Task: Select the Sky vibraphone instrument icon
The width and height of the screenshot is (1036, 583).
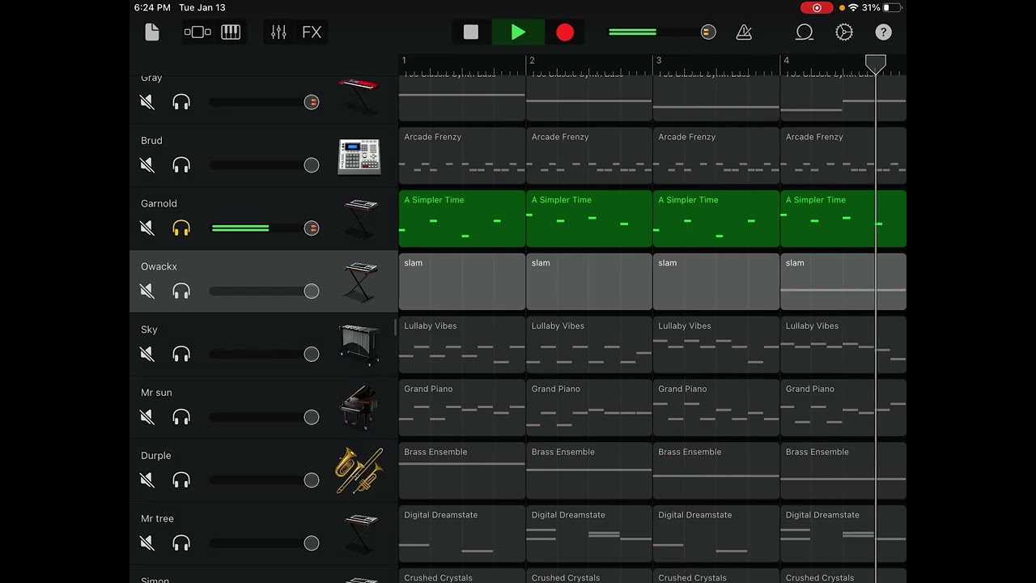Action: coord(359,345)
